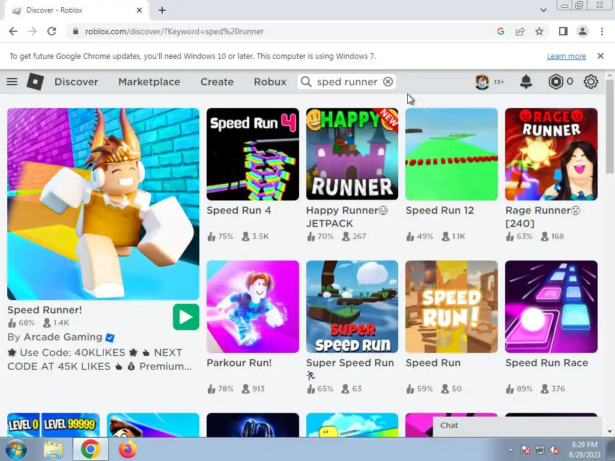
Task: Open the LEVEL 0 LEVEL 99999 thumbnail
Action: click(x=53, y=425)
